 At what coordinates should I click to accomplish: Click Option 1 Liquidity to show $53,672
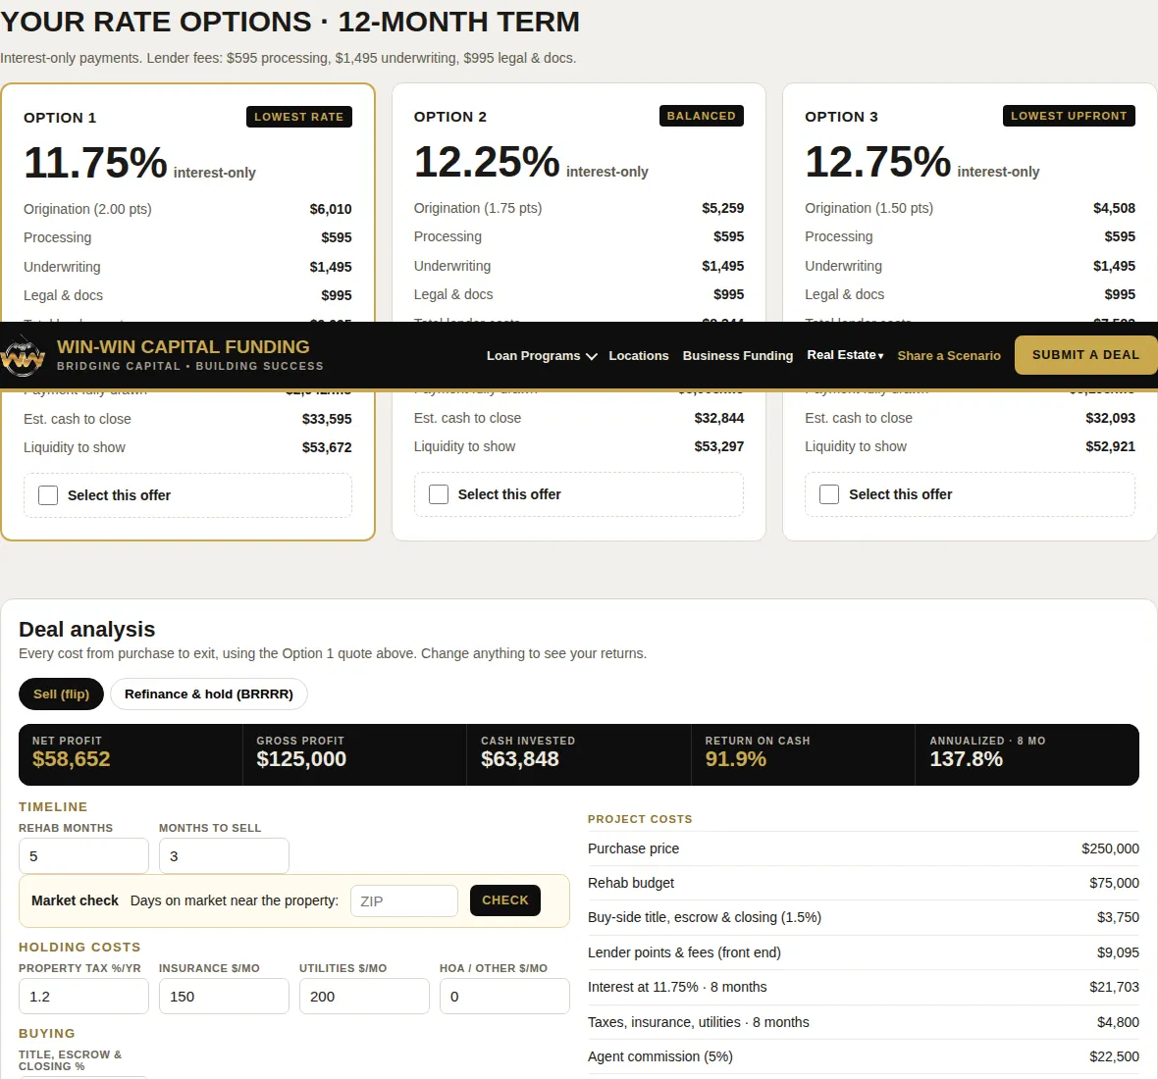pyautogui.click(x=327, y=447)
